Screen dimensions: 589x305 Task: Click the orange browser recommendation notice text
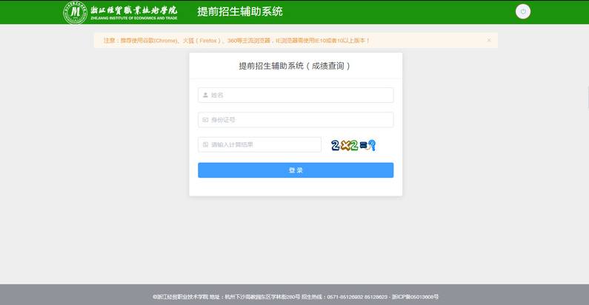pos(237,40)
